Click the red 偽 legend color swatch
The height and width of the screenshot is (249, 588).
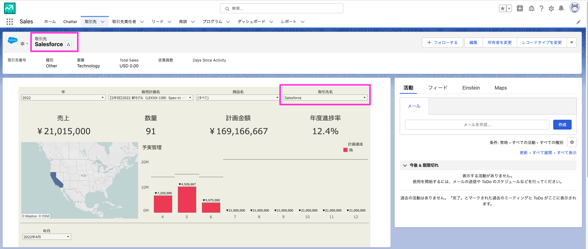coord(345,150)
